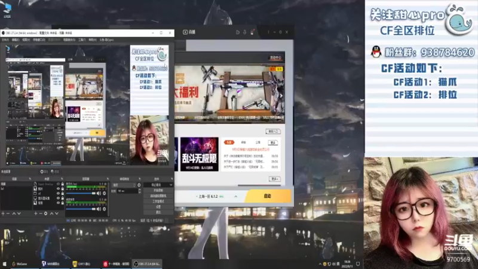Open Settings button in OBS controls
Image resolution: width=478 pixels, height=269 pixels.
[x=158, y=207]
